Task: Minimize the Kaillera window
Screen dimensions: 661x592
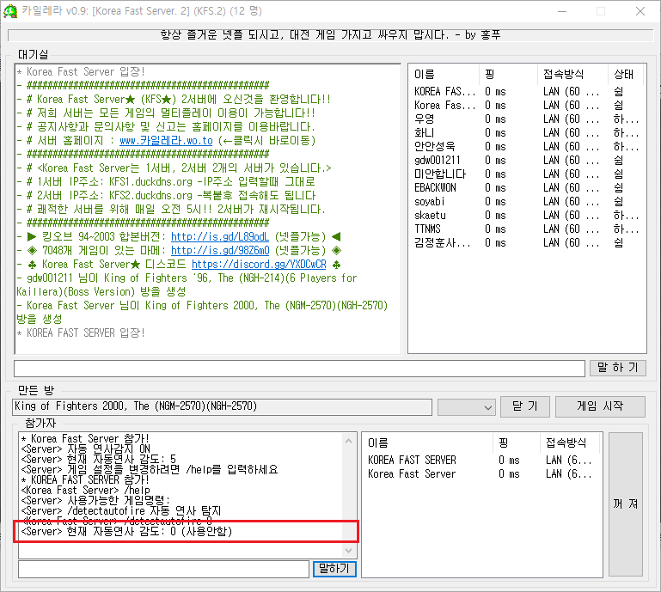Action: click(562, 11)
